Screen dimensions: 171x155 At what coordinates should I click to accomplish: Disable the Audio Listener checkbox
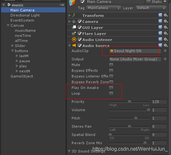(79, 39)
